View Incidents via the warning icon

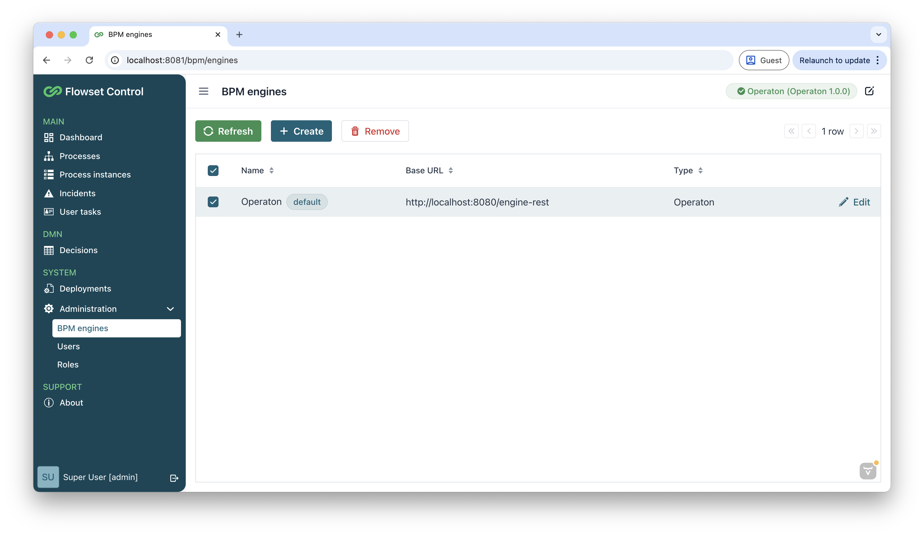(x=49, y=193)
